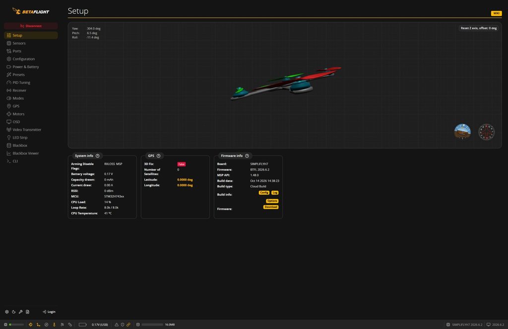Open the LED Strip tab
508x329 pixels.
click(x=31, y=137)
